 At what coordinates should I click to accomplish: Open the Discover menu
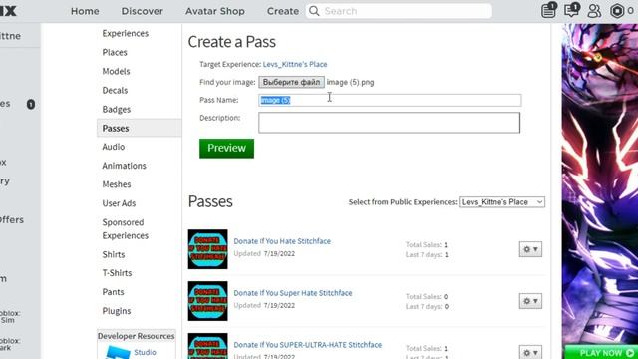pyautogui.click(x=142, y=11)
